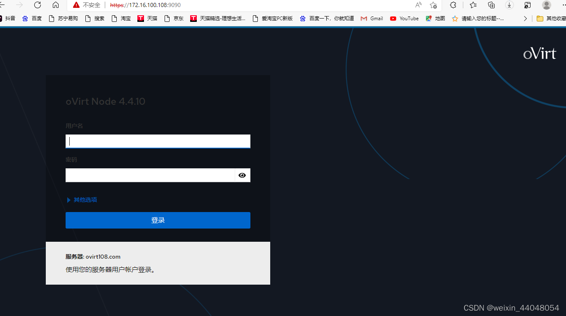The width and height of the screenshot is (566, 316).
Task: Open the 淘宝 bookmark
Action: (121, 19)
